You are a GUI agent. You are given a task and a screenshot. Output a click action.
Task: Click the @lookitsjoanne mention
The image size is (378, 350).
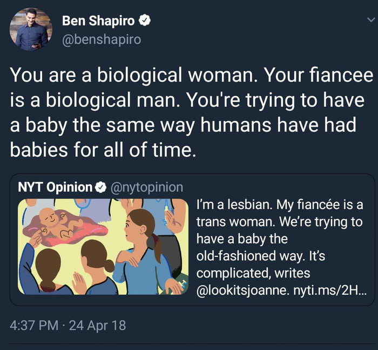click(x=243, y=290)
